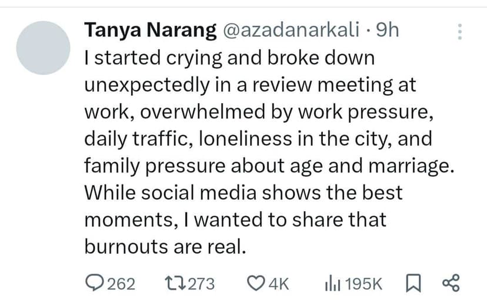Screen dimensions: 487x300
Task: Open the tweet via the 9h timestamp
Action: pyautogui.click(x=386, y=31)
